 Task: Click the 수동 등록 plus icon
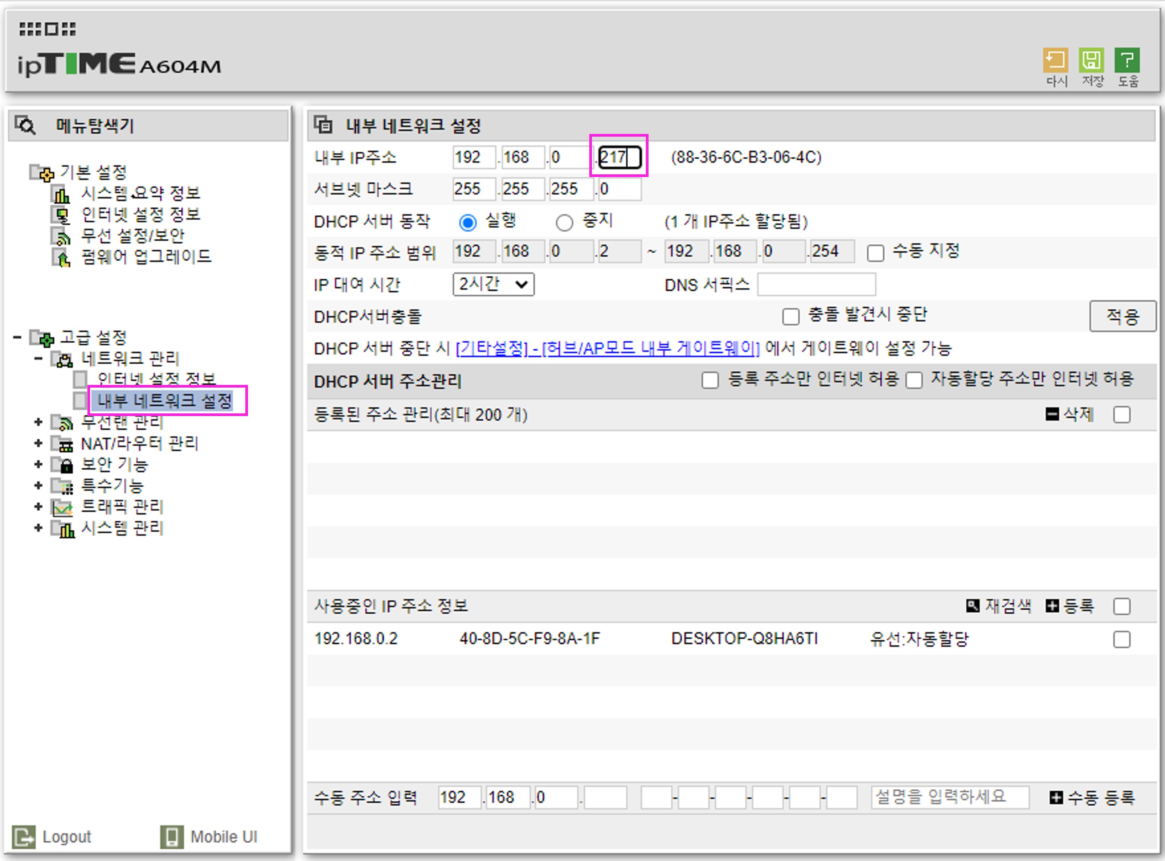point(1056,797)
